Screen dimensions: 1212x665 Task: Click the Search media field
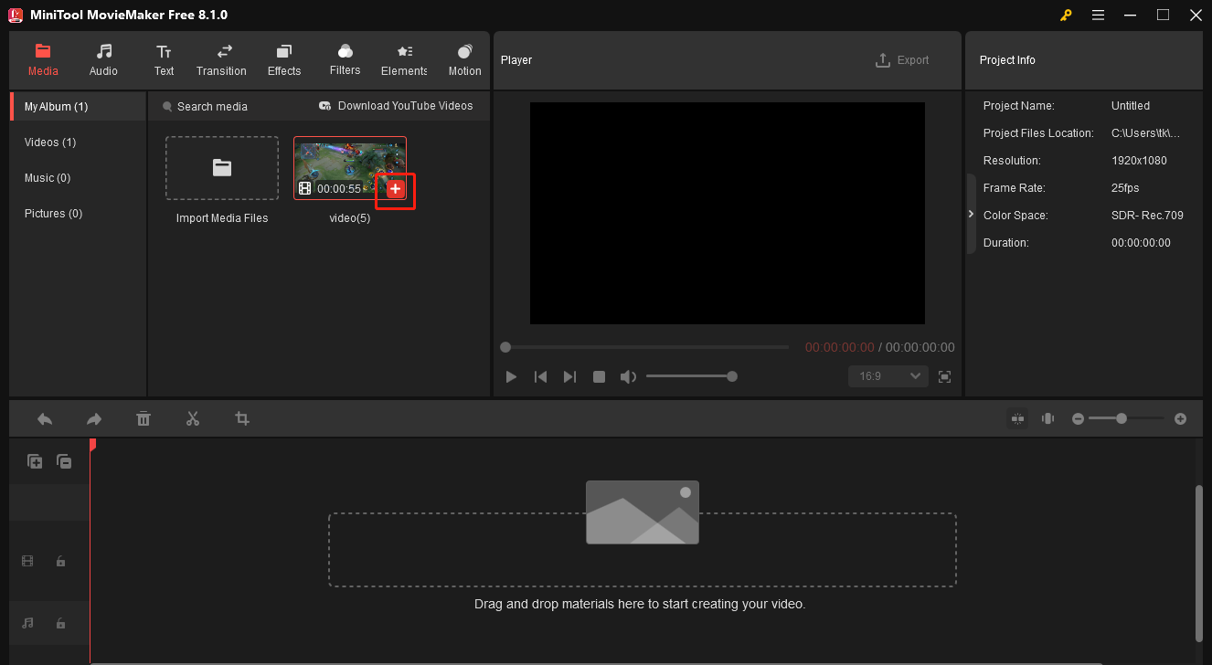tap(211, 107)
